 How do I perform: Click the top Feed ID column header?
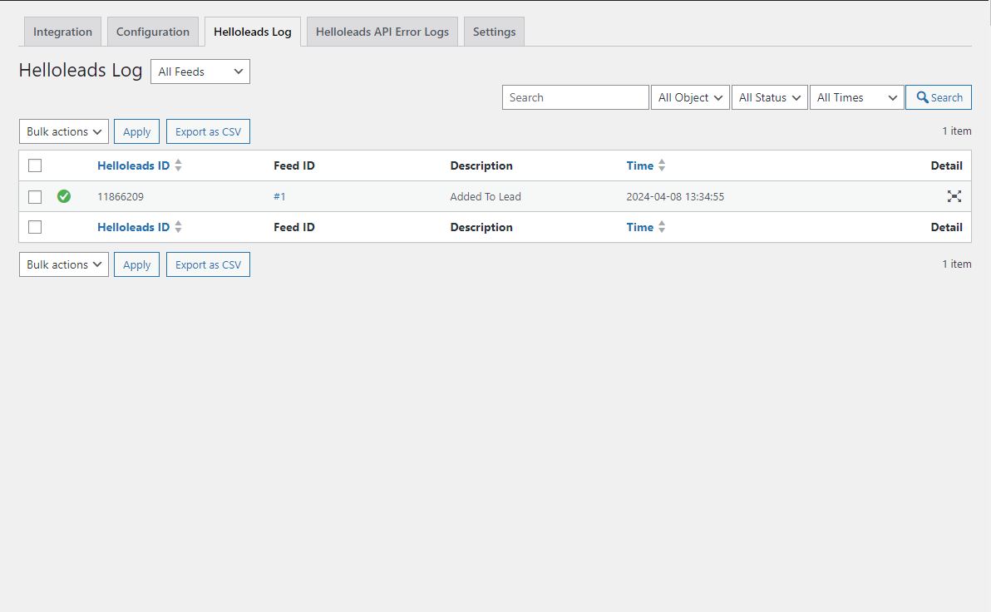(293, 165)
